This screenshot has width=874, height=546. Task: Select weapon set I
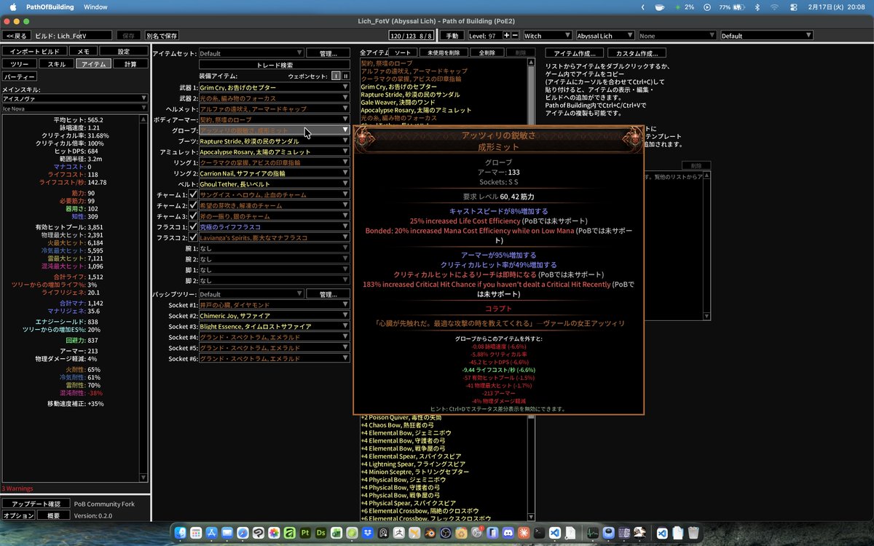click(x=336, y=76)
